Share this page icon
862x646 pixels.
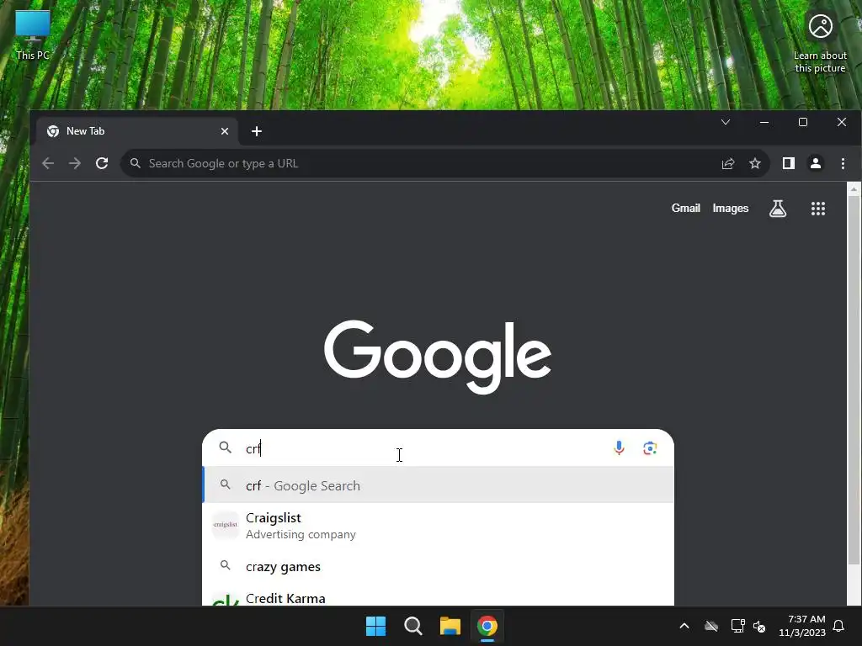[x=728, y=163]
